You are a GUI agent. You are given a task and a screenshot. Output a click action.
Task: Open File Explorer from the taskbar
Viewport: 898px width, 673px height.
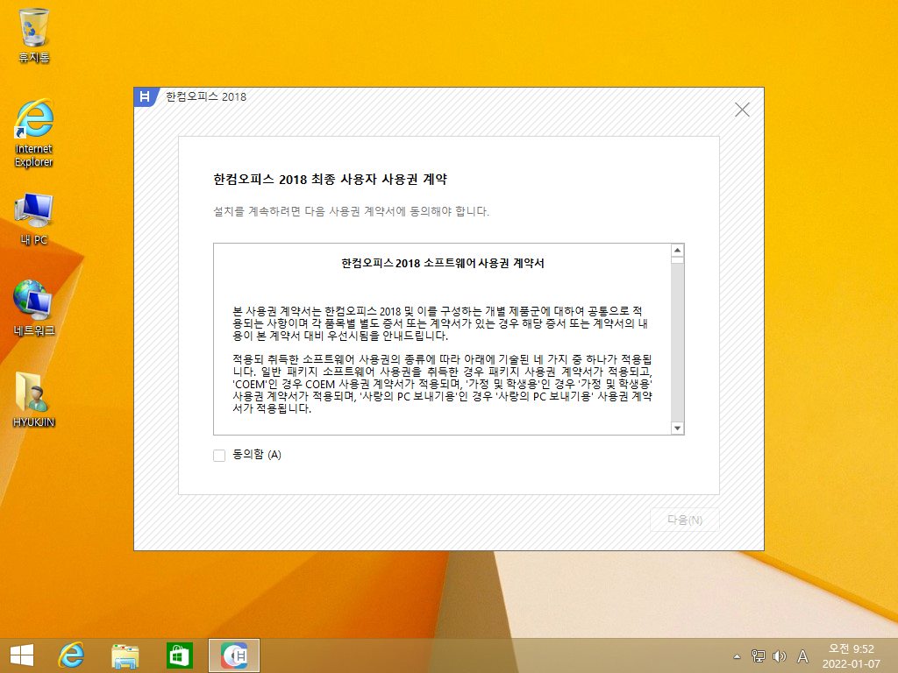tap(125, 655)
